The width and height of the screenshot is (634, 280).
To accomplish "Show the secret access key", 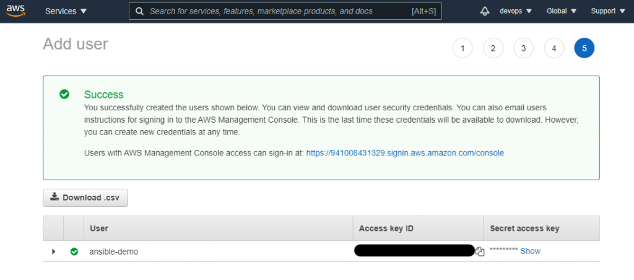I will pos(530,252).
